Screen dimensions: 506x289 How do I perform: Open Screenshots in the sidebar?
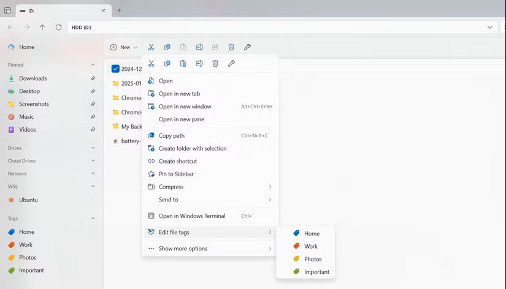click(52, 103)
